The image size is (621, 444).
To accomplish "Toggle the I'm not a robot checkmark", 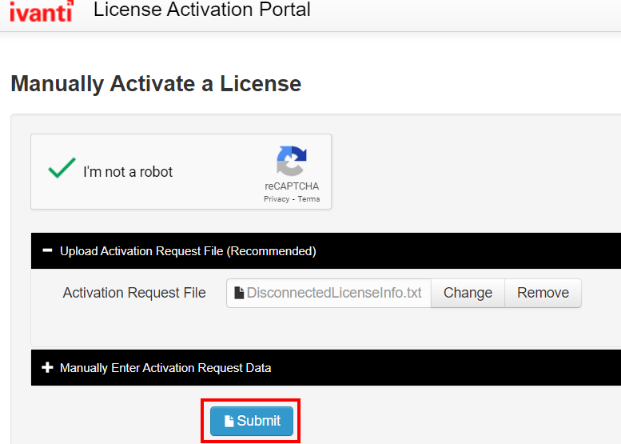I will point(62,168).
